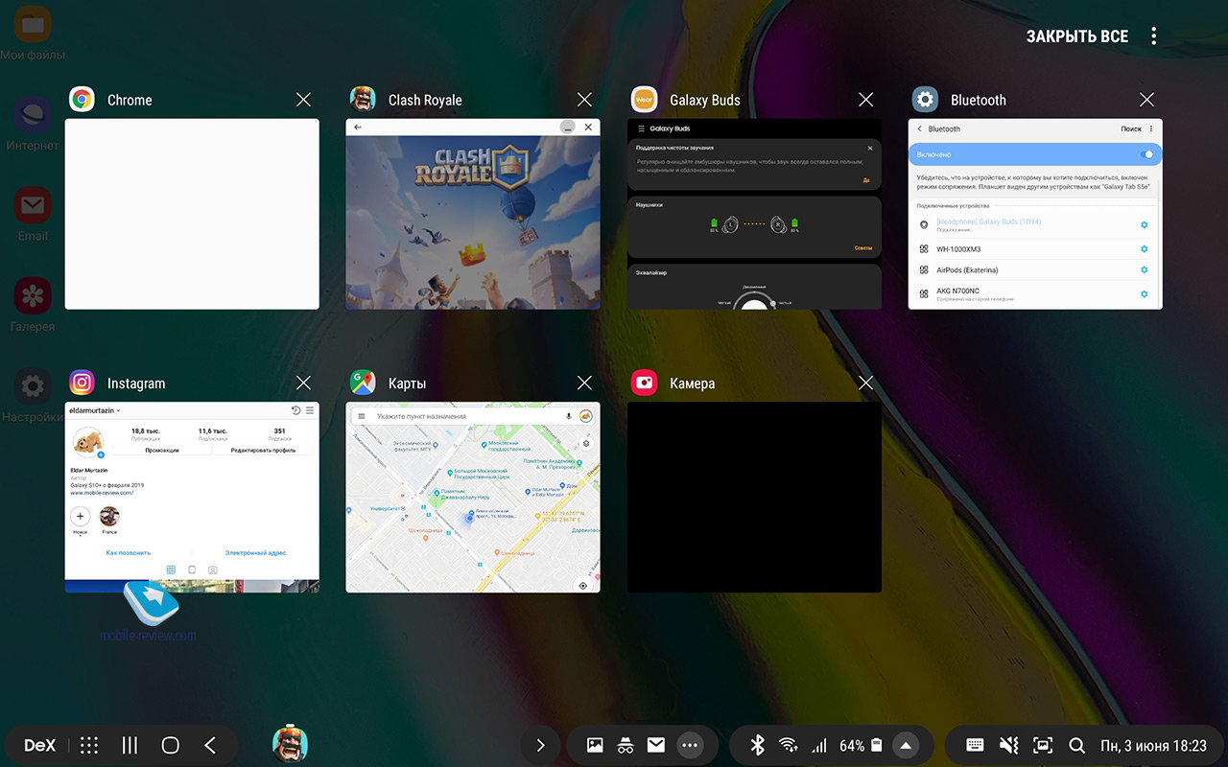This screenshot has height=767, width=1228.
Task: Click the mail notification icon in taskbar
Action: (656, 745)
